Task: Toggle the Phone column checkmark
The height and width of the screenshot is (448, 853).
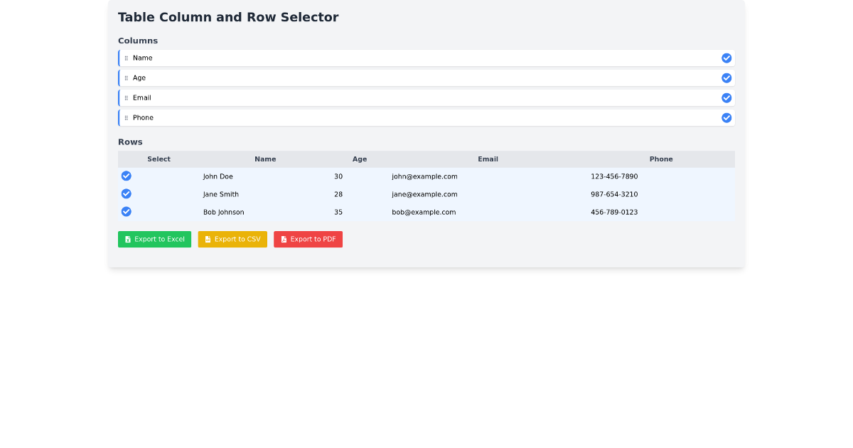Action: tap(726, 117)
